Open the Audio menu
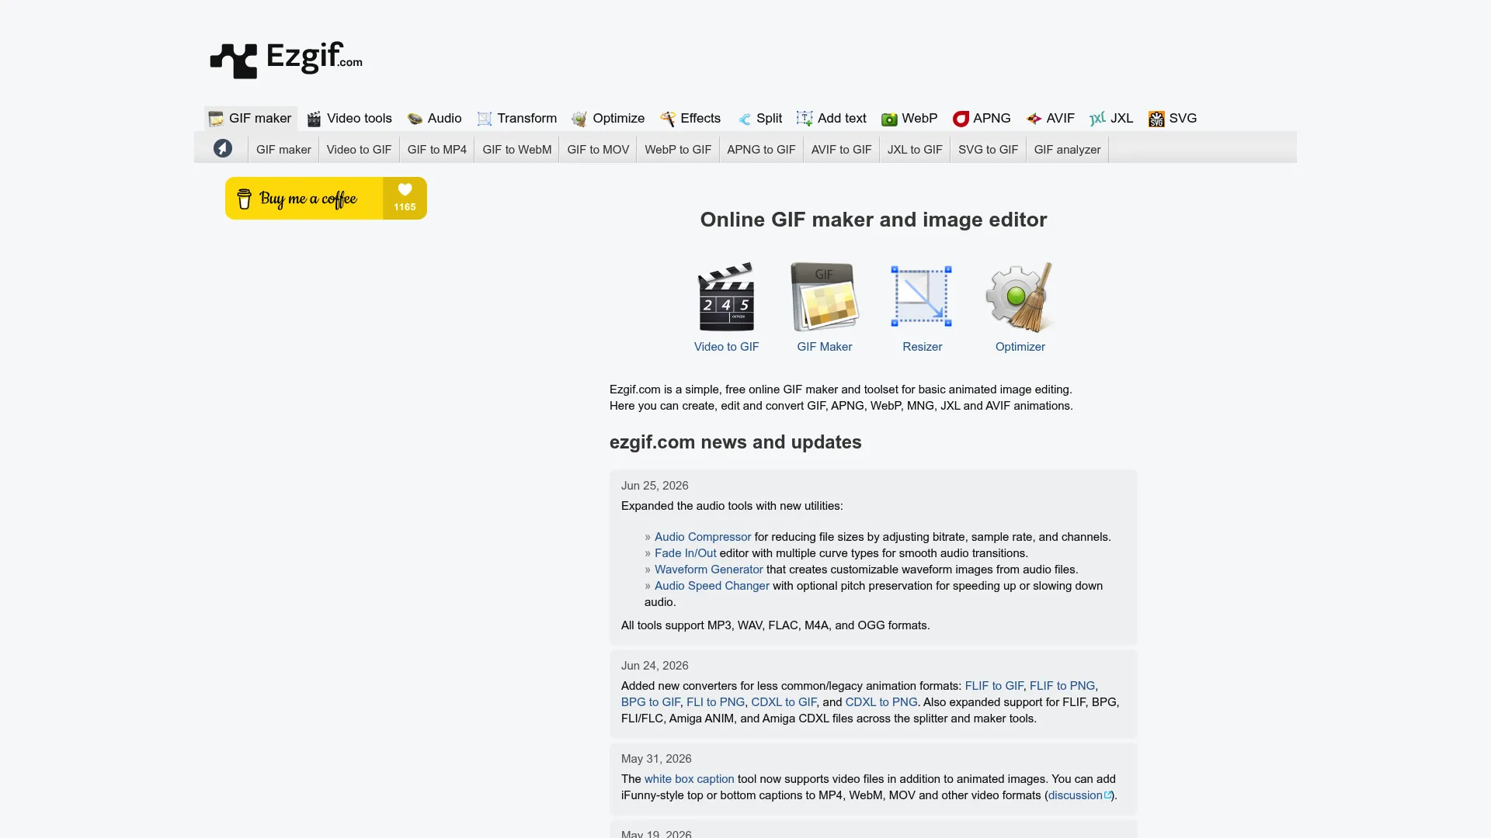Screen dimensions: 1491x838 (x=435, y=118)
